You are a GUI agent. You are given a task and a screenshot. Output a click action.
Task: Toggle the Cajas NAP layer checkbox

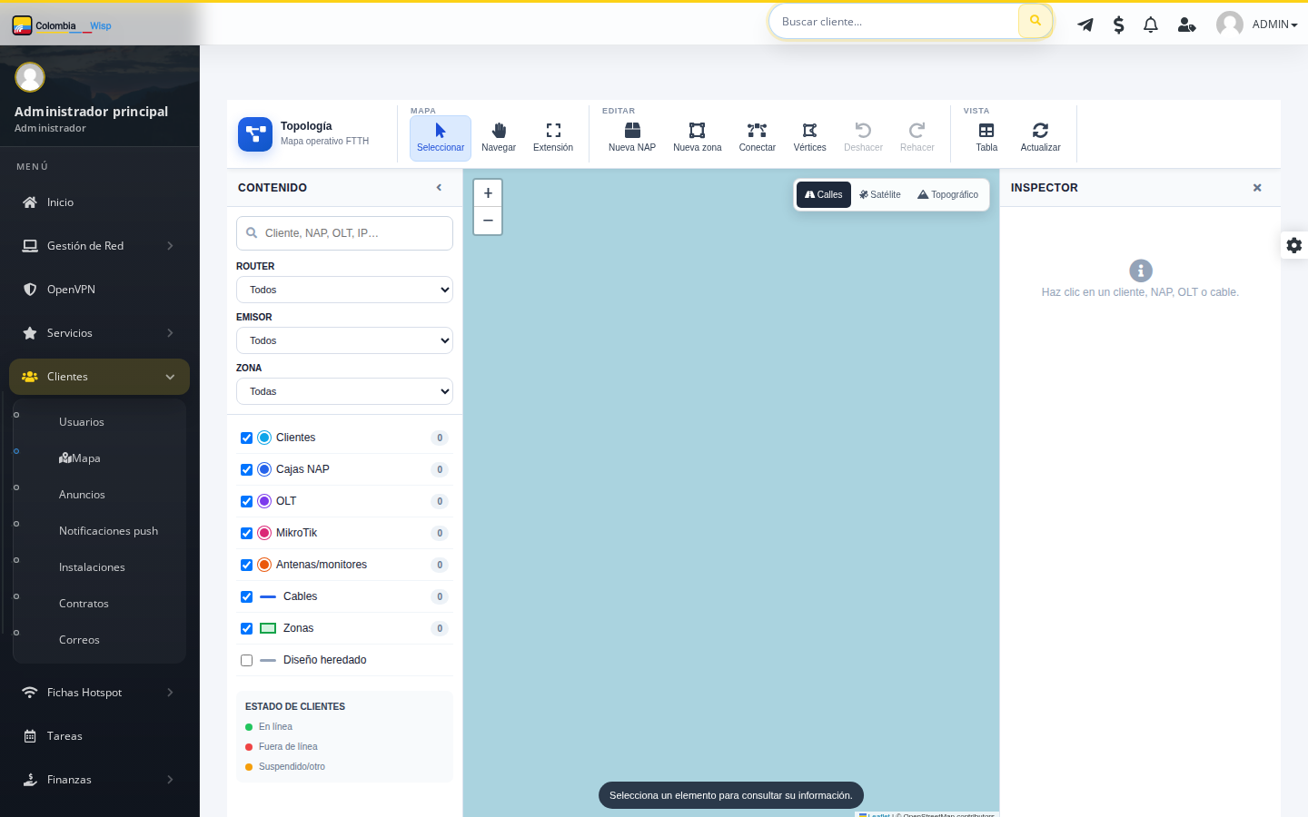coord(246,469)
